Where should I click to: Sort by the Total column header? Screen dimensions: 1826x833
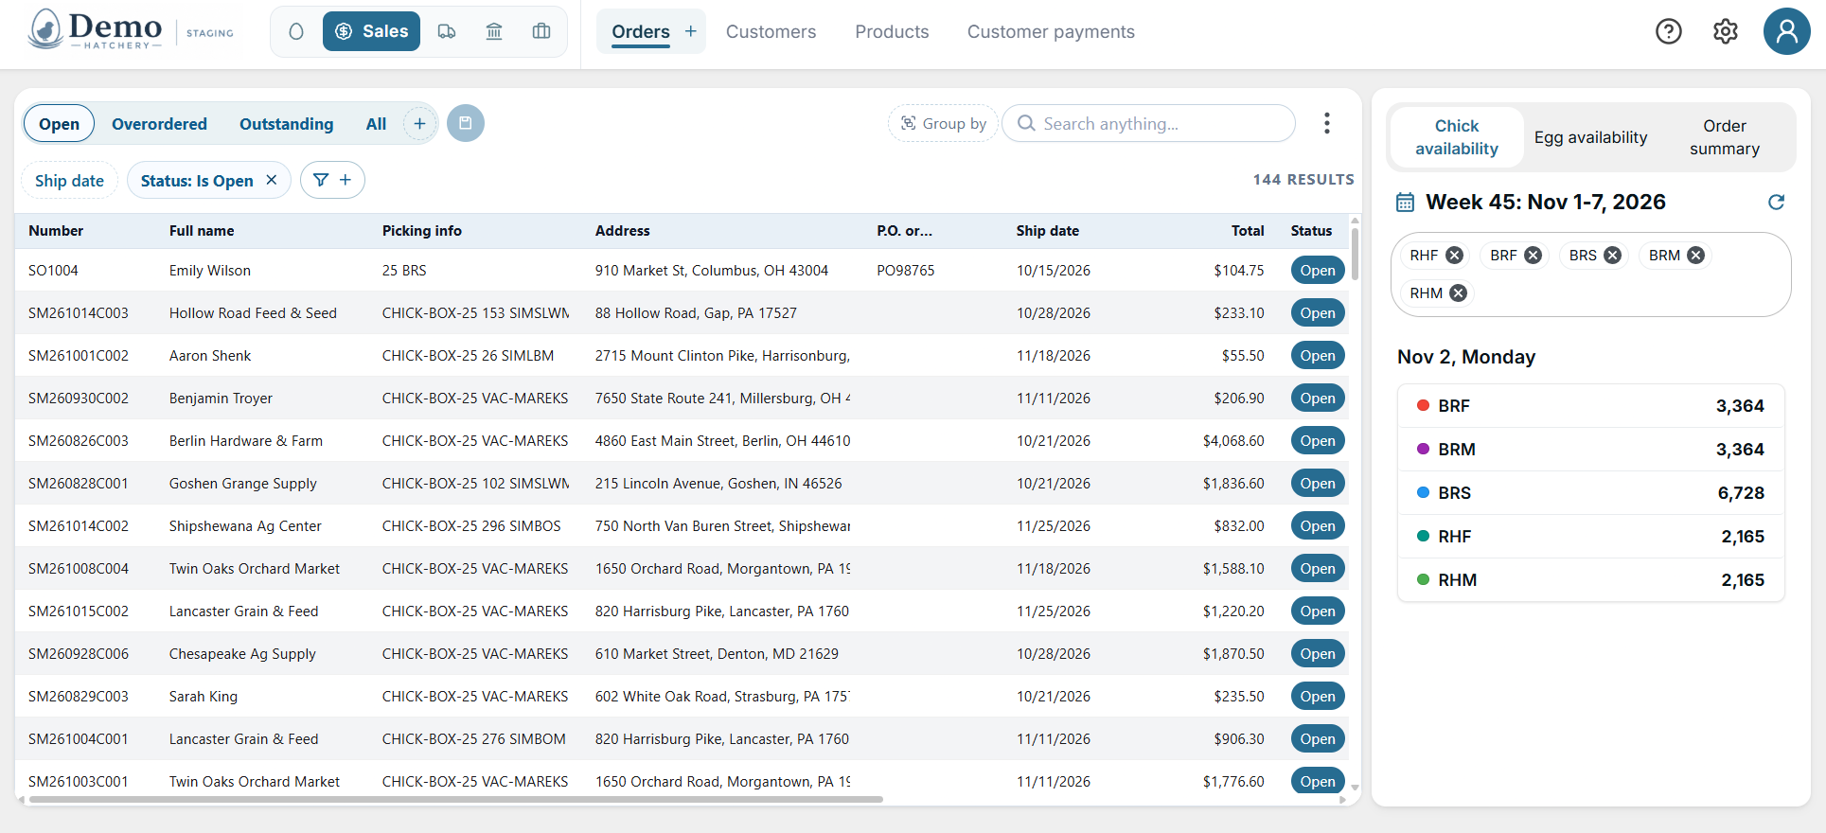[x=1248, y=231]
